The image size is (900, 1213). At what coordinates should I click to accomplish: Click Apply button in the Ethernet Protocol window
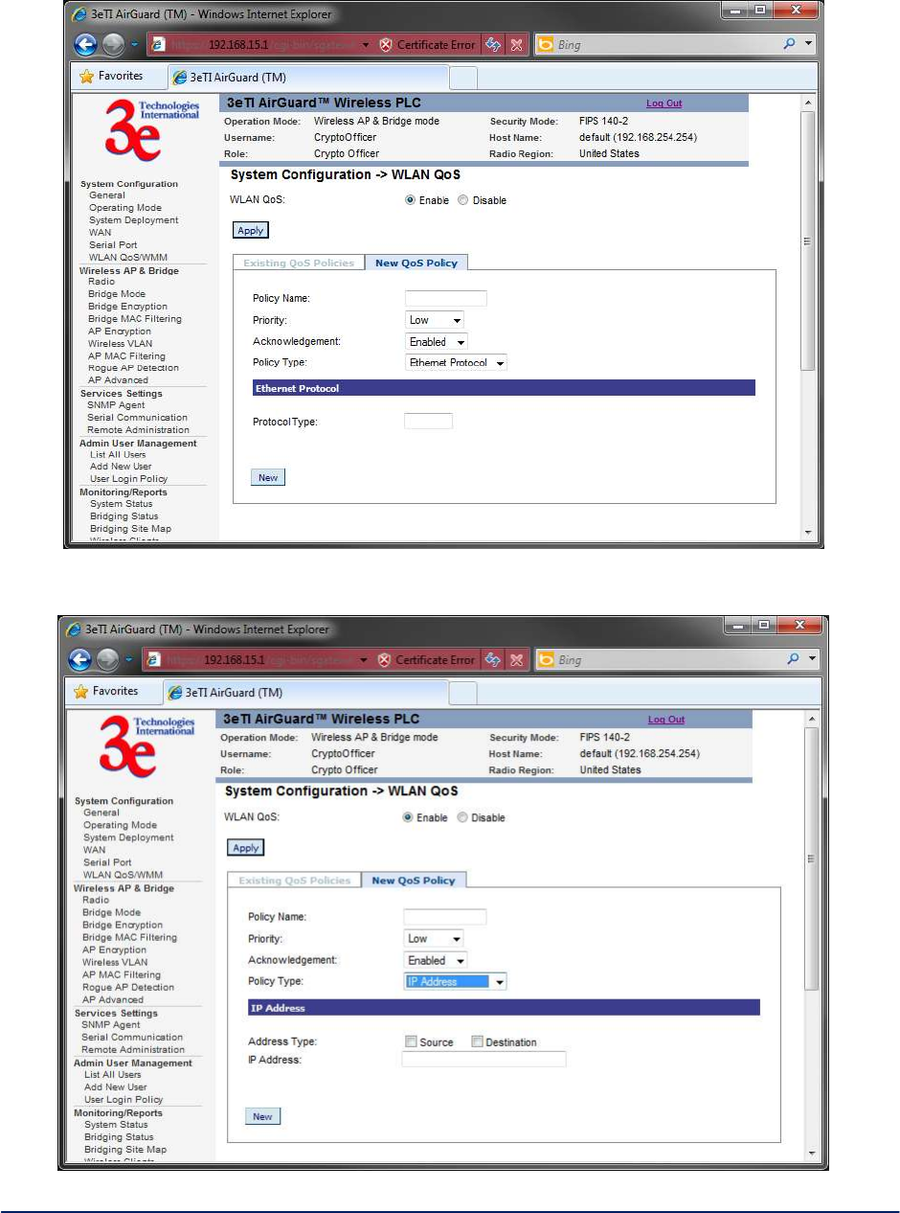[x=251, y=230]
